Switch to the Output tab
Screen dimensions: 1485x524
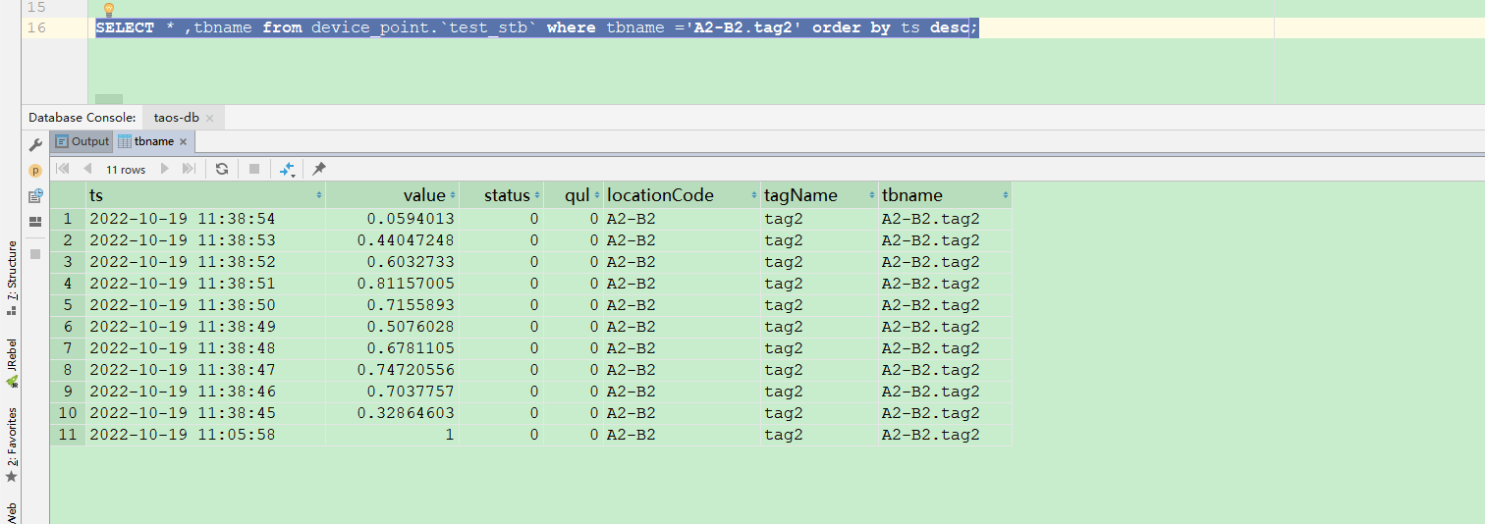[82, 141]
